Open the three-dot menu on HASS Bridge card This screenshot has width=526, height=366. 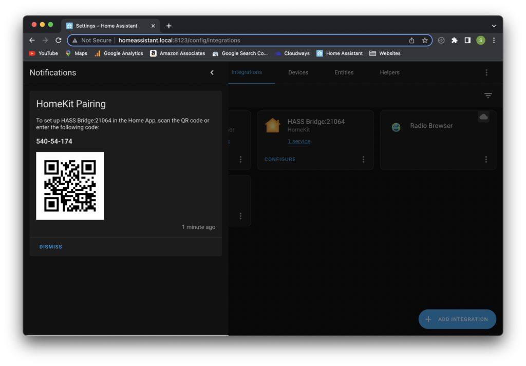pos(363,159)
